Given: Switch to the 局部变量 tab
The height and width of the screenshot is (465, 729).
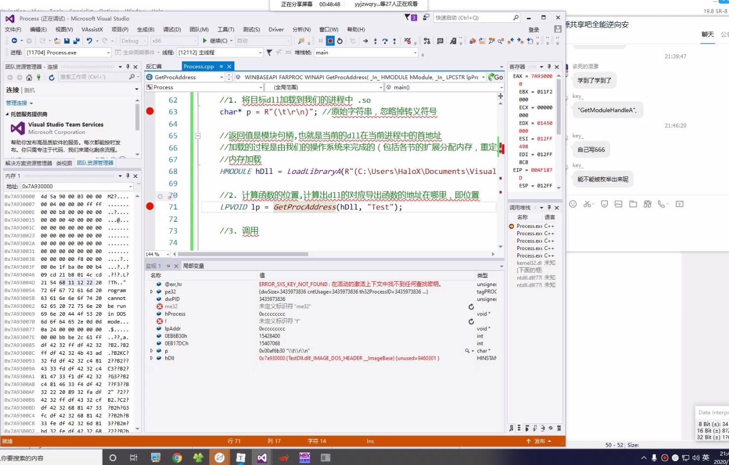Looking at the screenshot, I should pyautogui.click(x=193, y=266).
